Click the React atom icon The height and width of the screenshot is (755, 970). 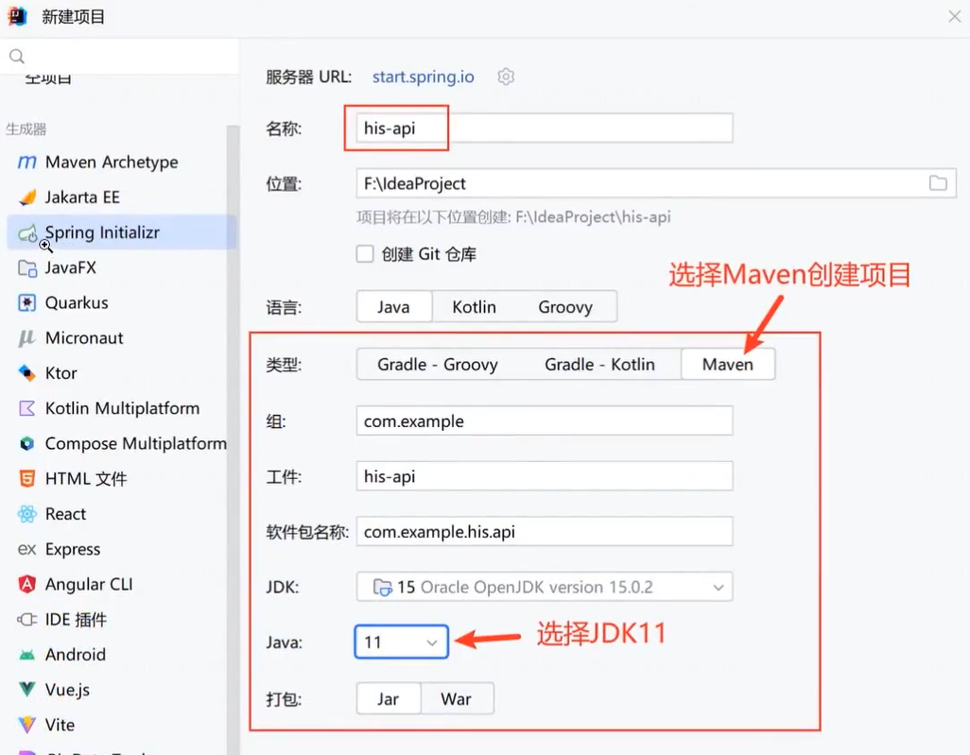click(26, 514)
